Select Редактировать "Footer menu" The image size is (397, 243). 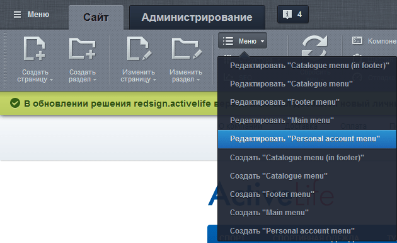click(308, 102)
